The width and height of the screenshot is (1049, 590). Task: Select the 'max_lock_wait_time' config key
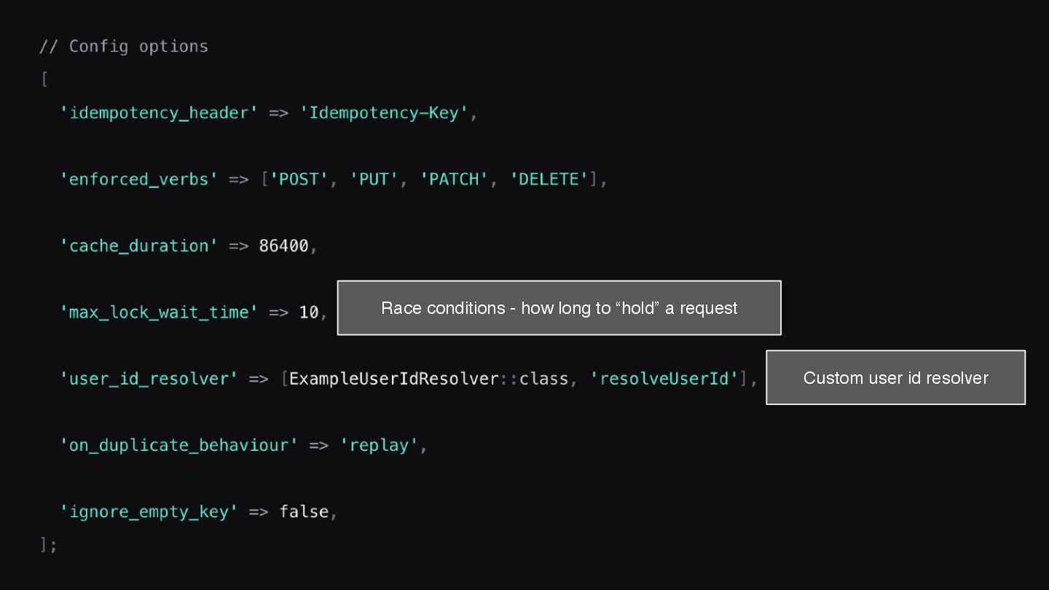[x=159, y=312]
